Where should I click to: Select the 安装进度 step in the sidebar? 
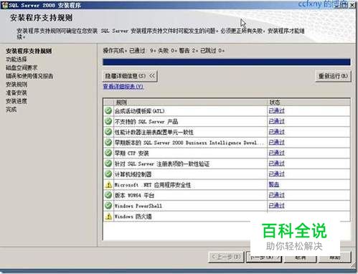pos(17,101)
